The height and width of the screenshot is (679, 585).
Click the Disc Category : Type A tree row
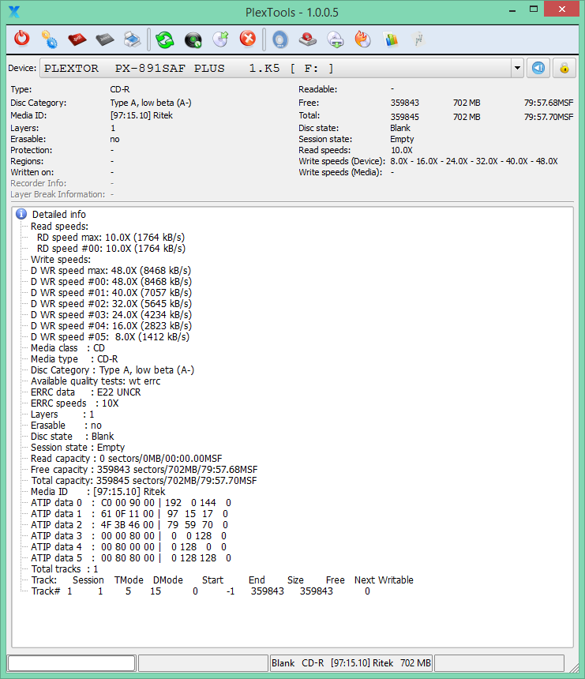click(x=113, y=370)
